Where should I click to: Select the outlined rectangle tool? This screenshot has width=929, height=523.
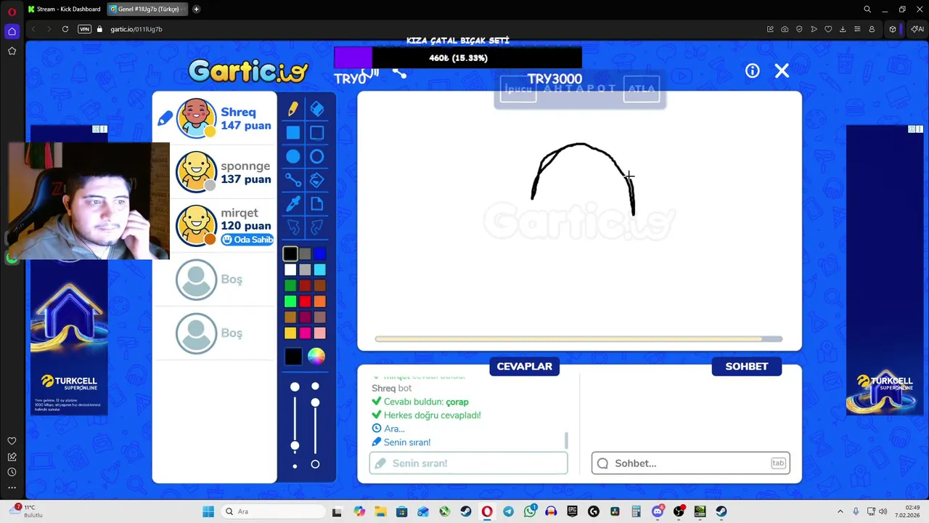click(x=317, y=133)
